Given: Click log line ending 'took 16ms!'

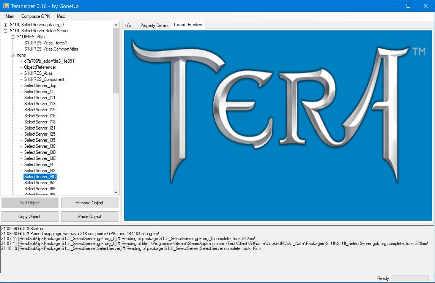Looking at the screenshot, I should point(132,249).
